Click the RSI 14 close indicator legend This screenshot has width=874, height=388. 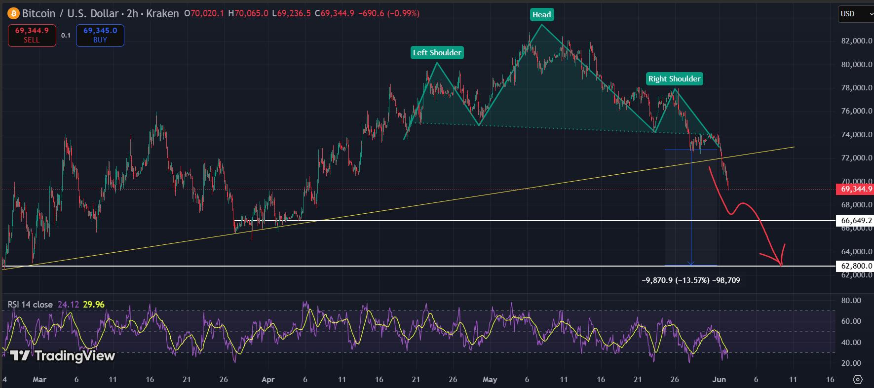point(30,305)
